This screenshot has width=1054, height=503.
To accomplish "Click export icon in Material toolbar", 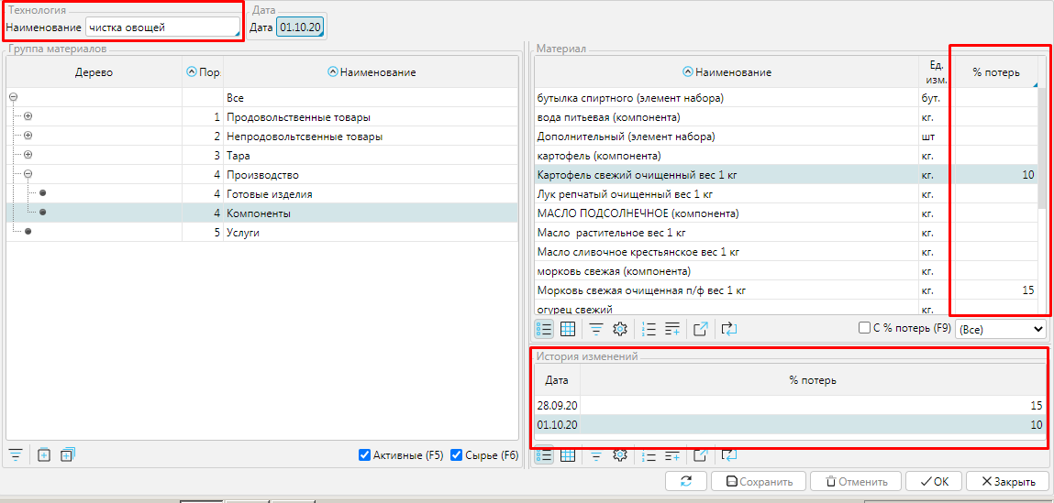I will pyautogui.click(x=701, y=329).
